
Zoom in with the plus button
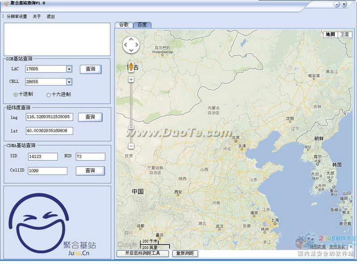(131, 79)
